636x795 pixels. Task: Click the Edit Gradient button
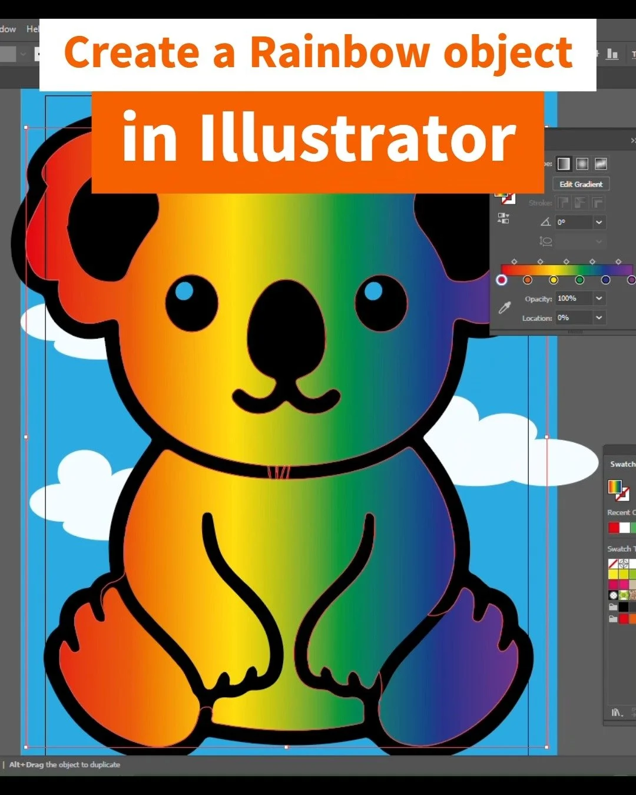(x=581, y=184)
